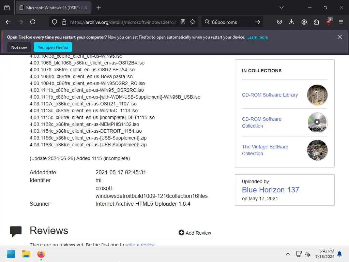Open File Explorer from taskbar
The image size is (349, 262).
pyautogui.click(x=26, y=254)
